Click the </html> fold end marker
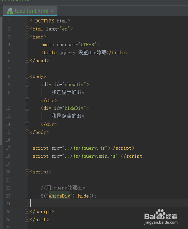Screen dimensions: 188x229 tap(27, 220)
